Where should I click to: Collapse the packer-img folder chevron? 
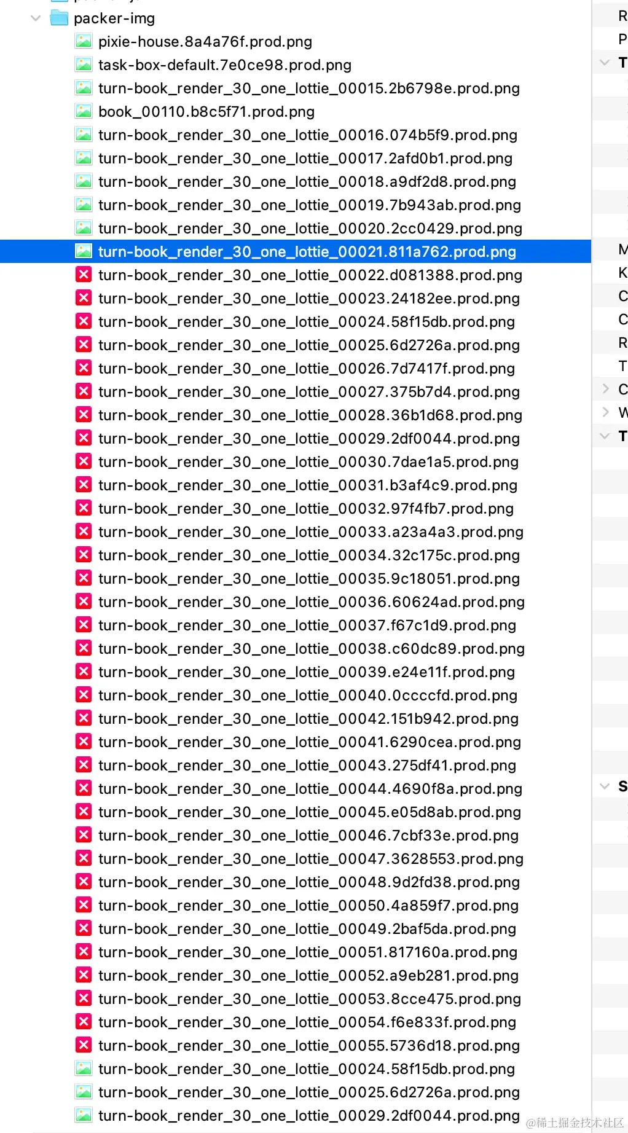36,18
